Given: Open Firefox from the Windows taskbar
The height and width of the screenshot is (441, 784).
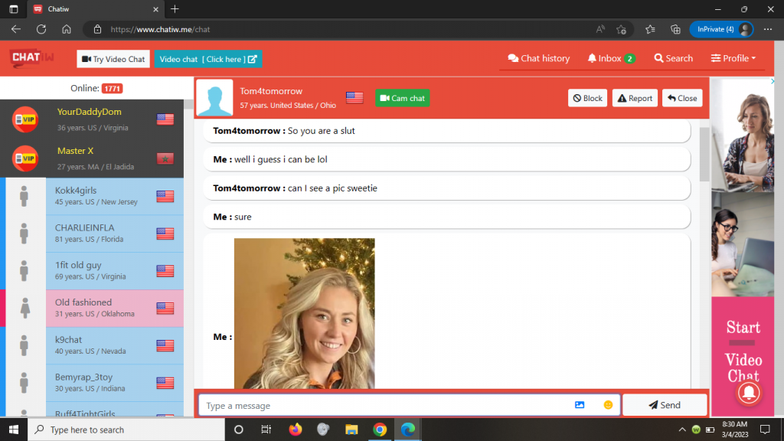Looking at the screenshot, I should [x=296, y=430].
